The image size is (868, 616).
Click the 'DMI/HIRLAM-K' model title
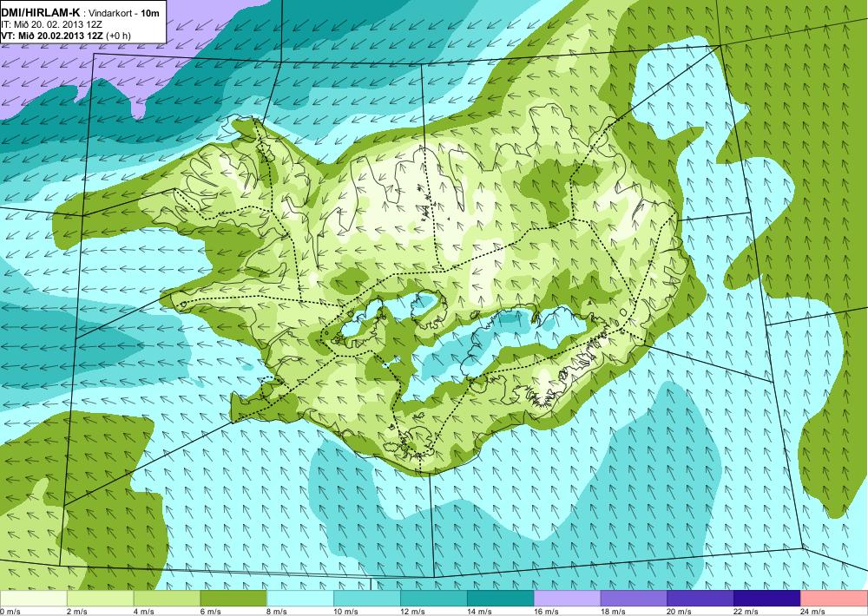coord(41,13)
